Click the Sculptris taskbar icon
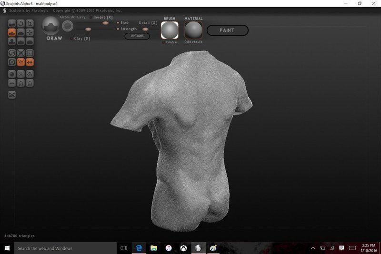381x254 pixels. [x=198, y=248]
